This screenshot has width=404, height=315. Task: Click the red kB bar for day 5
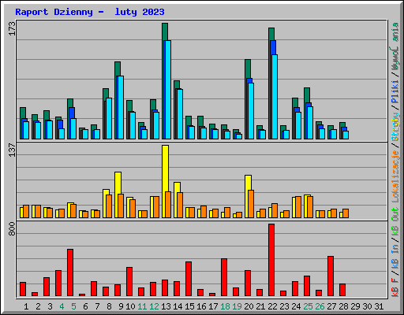(70, 272)
